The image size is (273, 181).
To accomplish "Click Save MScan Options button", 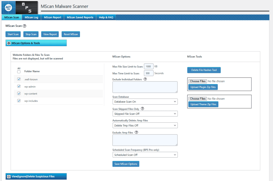I will pyautogui.click(x=126, y=164).
